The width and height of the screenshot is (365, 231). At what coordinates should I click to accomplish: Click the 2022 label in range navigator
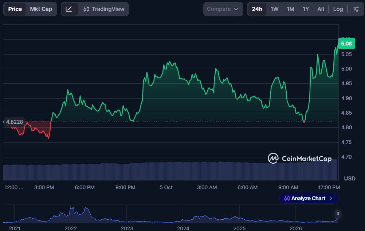[71, 228]
